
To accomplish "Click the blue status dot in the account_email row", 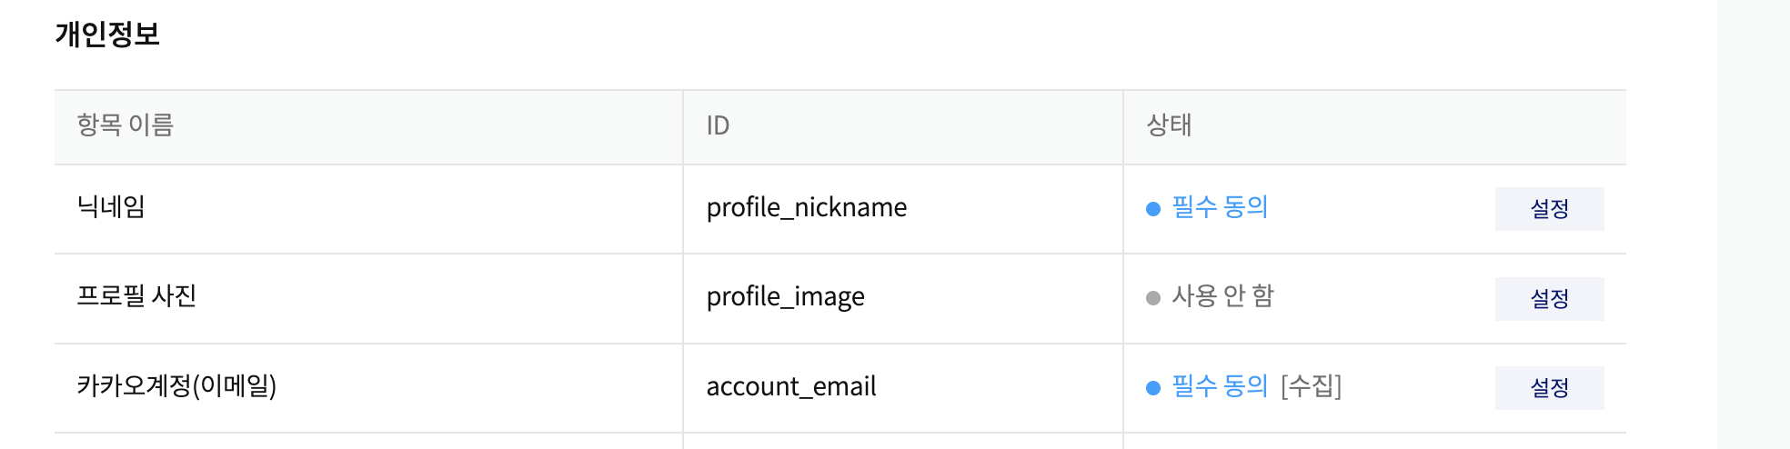I will click(1153, 388).
